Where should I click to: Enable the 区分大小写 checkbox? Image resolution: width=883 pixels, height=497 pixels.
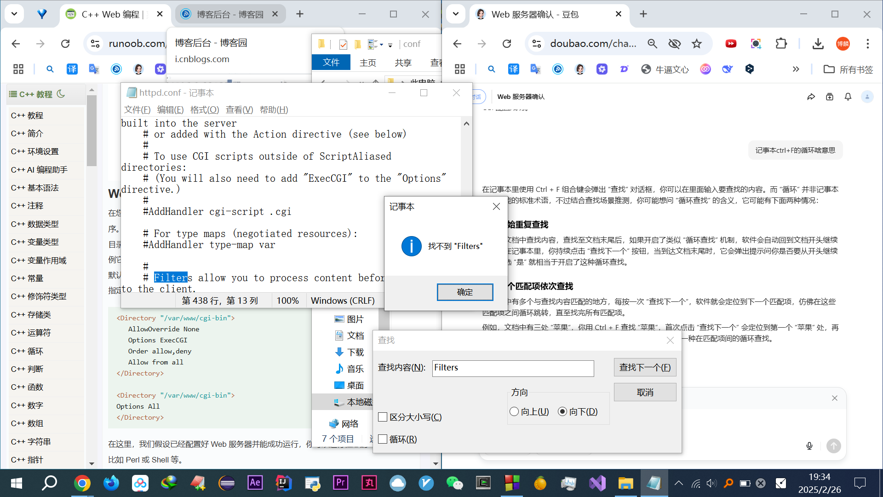(383, 417)
